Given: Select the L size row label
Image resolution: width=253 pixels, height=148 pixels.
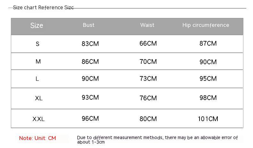Looking at the screenshot, I should [x=37, y=79].
